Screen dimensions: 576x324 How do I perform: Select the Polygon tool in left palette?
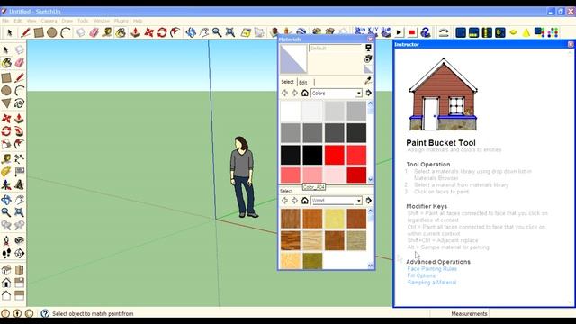(x=6, y=103)
